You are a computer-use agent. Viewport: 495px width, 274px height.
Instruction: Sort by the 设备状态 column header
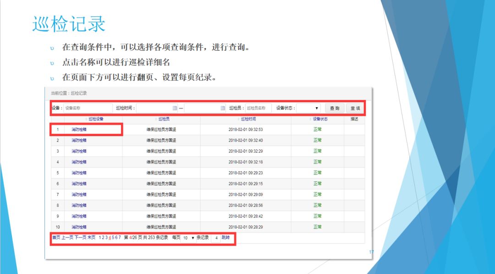[x=320, y=119]
